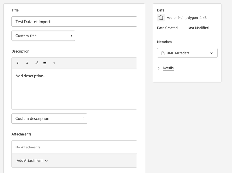Click the XML Metadata dropdown arrow
Screen dimensions: 232x173
(x=212, y=53)
